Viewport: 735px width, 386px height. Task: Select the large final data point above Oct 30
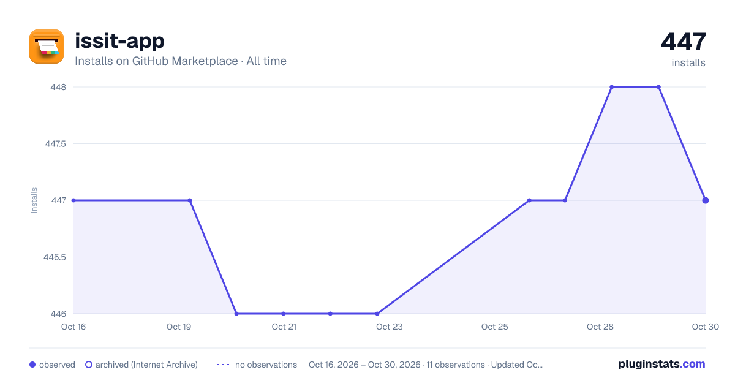706,200
